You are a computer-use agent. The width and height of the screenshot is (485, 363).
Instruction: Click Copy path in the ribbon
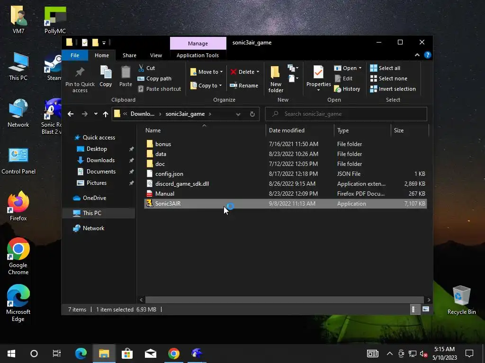coord(154,78)
